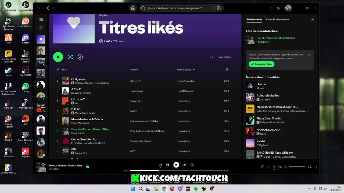
Task: Select the Liked Songs heart in sidebar
Action: 41,39
